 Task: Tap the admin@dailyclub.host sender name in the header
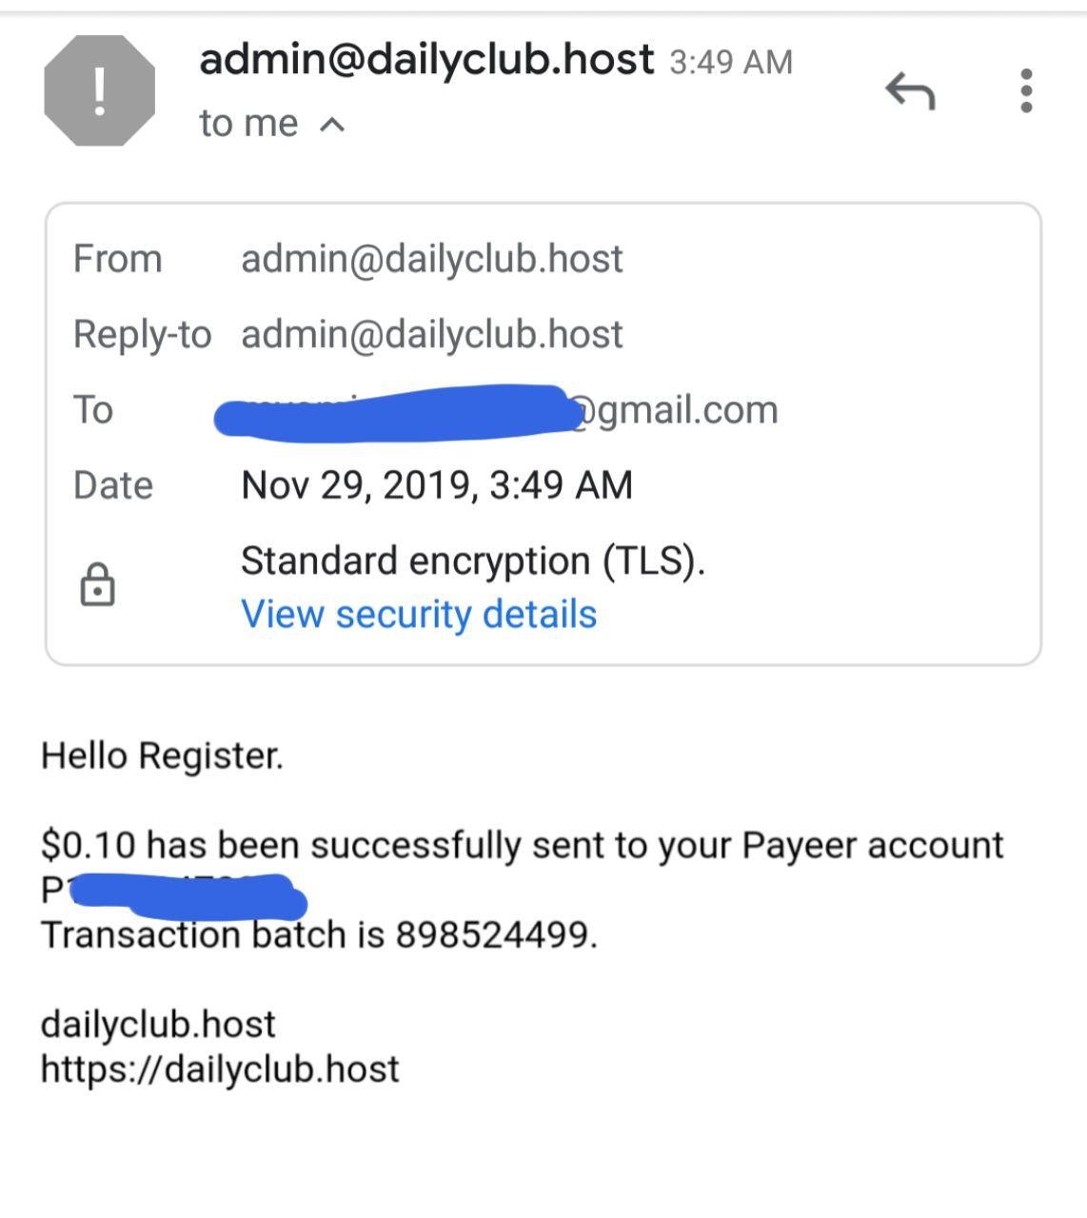[426, 60]
